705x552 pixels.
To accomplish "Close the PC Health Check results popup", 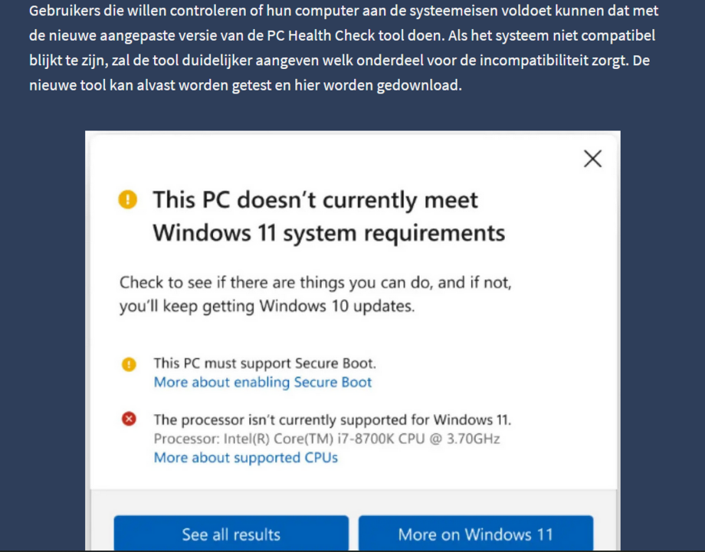I will point(592,159).
